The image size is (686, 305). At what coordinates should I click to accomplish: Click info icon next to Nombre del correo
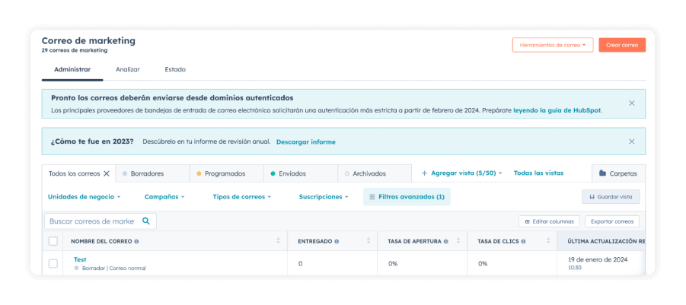(137, 242)
